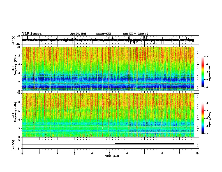Click the thick ch.3 voltage trace line

(x=154, y=144)
